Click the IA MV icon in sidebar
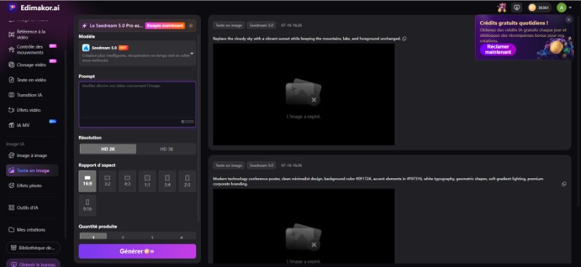 tap(11, 126)
